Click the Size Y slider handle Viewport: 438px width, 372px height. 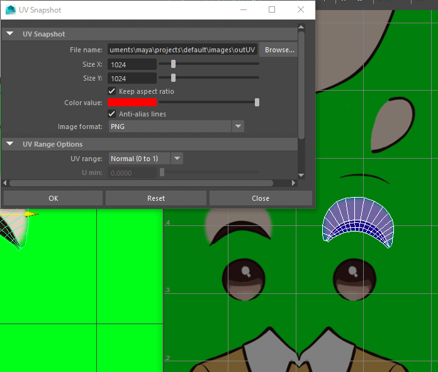pyautogui.click(x=173, y=77)
